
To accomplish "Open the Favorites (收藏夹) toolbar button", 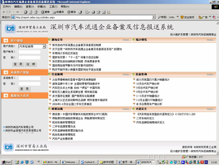I will [x=58, y=12].
